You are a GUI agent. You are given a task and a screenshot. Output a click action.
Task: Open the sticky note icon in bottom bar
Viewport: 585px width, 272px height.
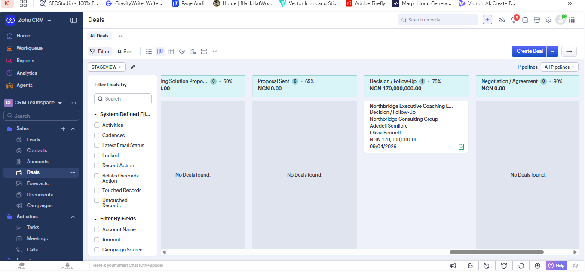pyautogui.click(x=487, y=266)
